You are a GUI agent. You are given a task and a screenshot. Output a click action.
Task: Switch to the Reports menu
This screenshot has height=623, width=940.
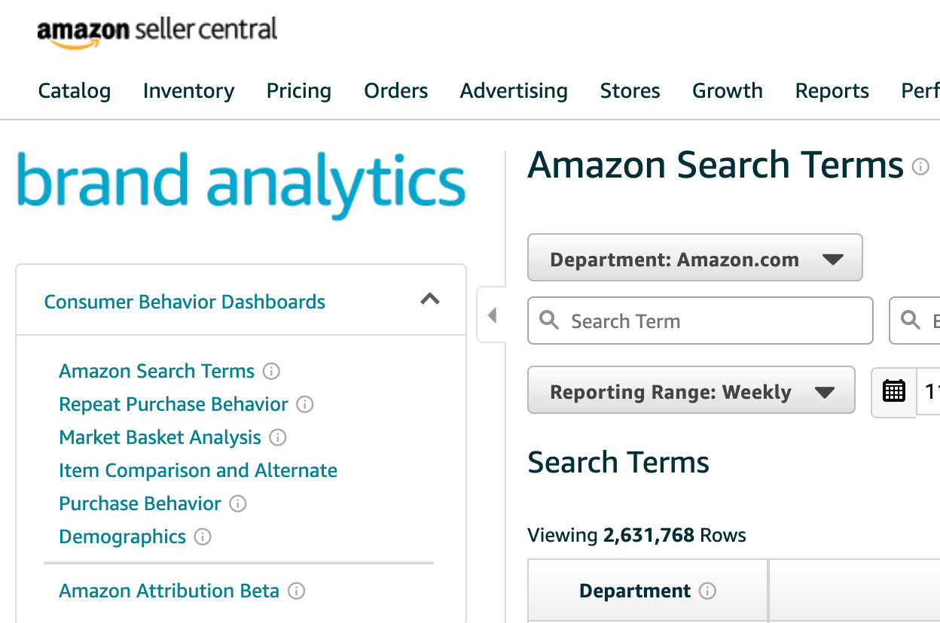832,90
